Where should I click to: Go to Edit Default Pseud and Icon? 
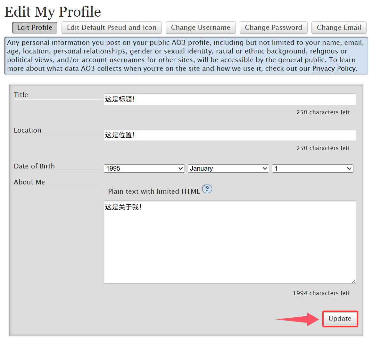click(112, 28)
